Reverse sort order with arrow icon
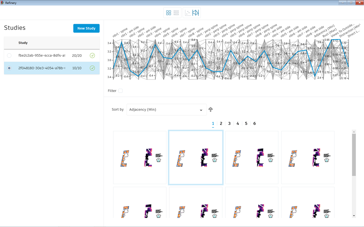 [210, 110]
